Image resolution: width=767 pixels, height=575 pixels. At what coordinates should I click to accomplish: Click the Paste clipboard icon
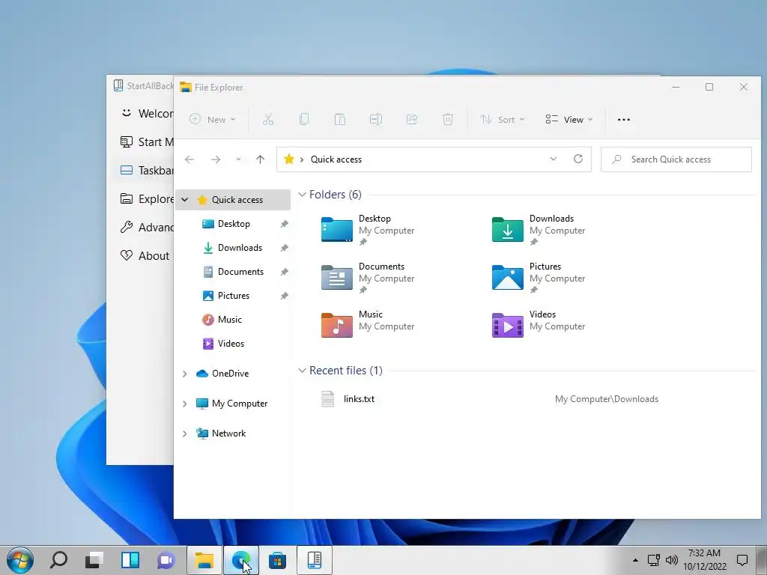pyautogui.click(x=340, y=119)
